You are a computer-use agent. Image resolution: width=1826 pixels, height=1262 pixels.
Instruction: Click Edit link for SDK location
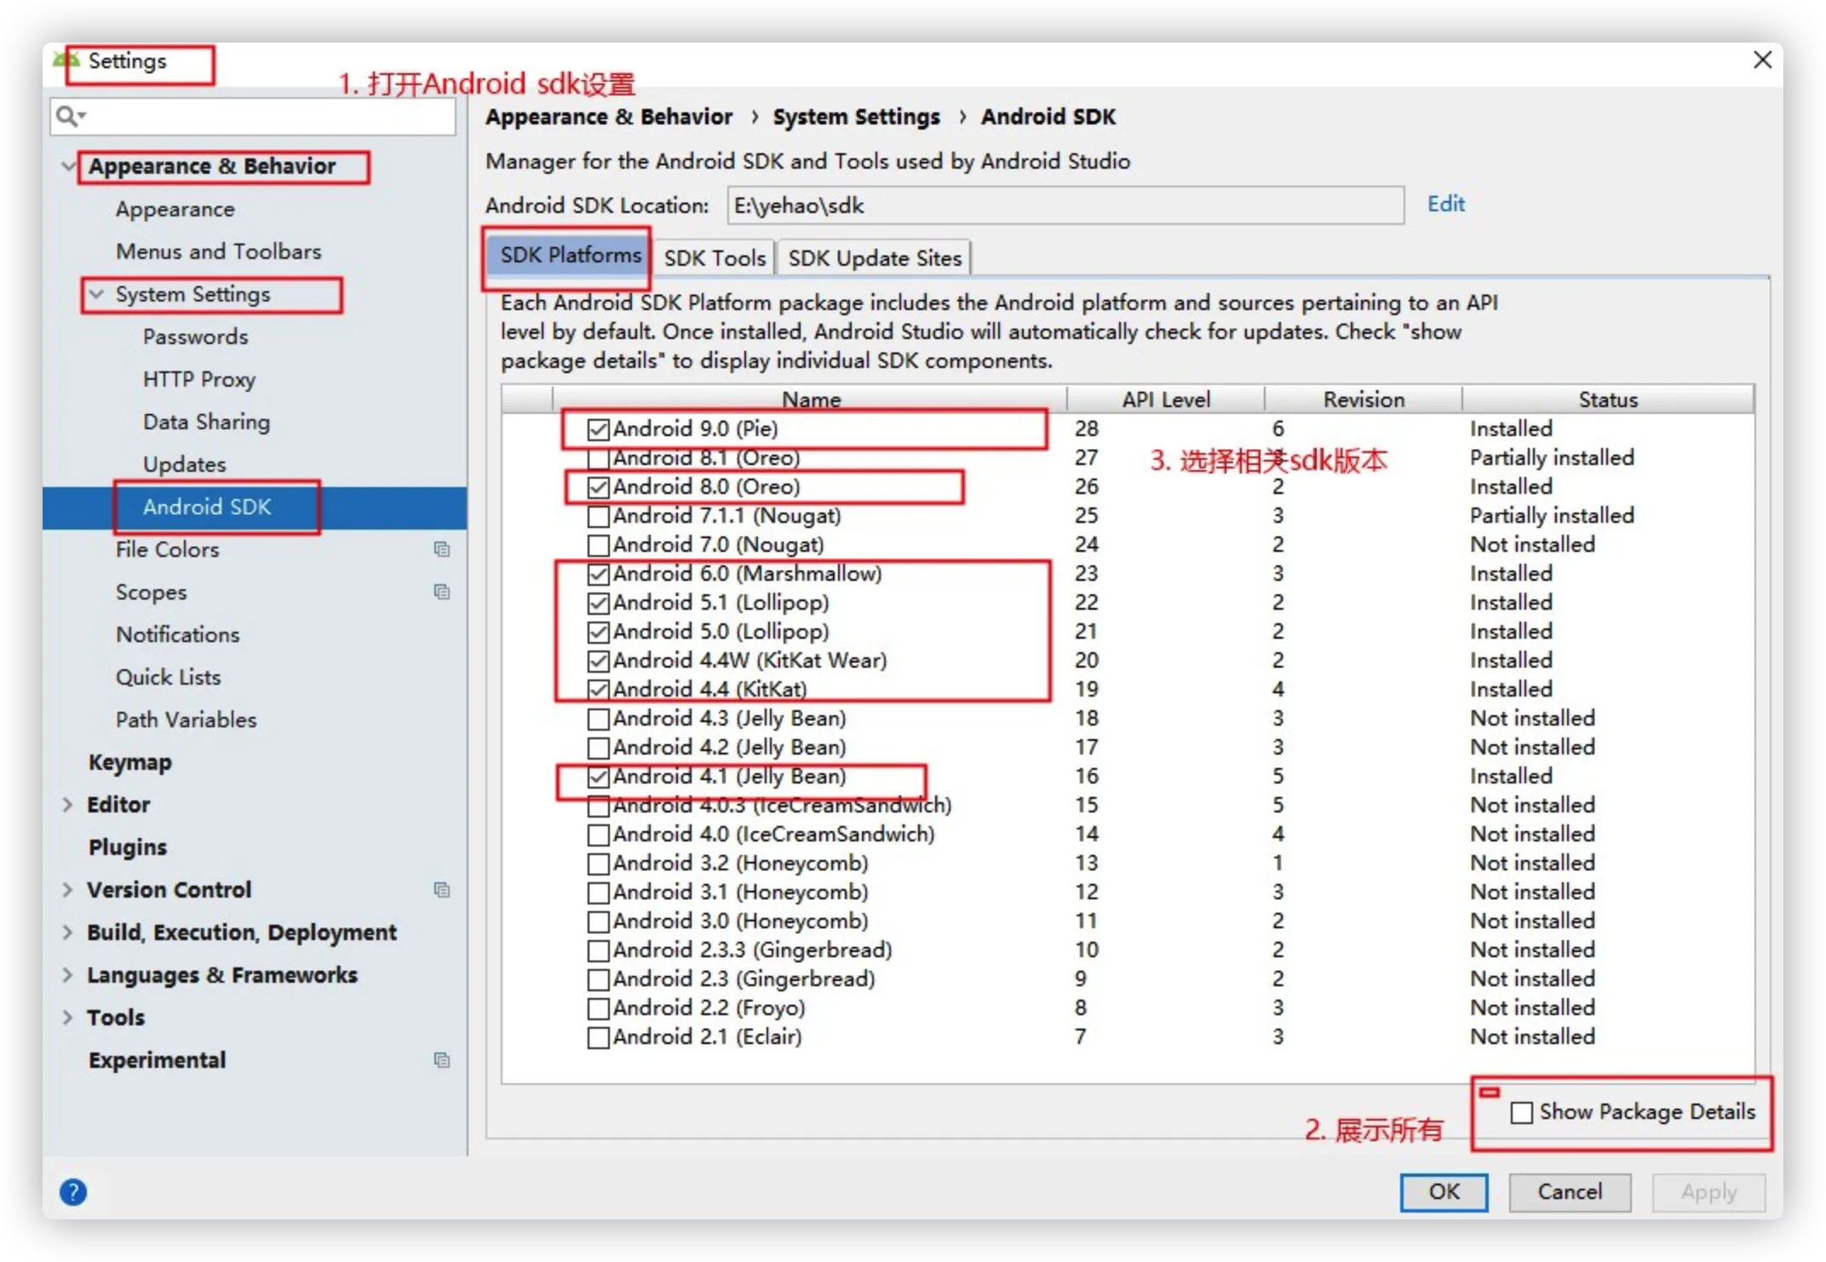1445,204
